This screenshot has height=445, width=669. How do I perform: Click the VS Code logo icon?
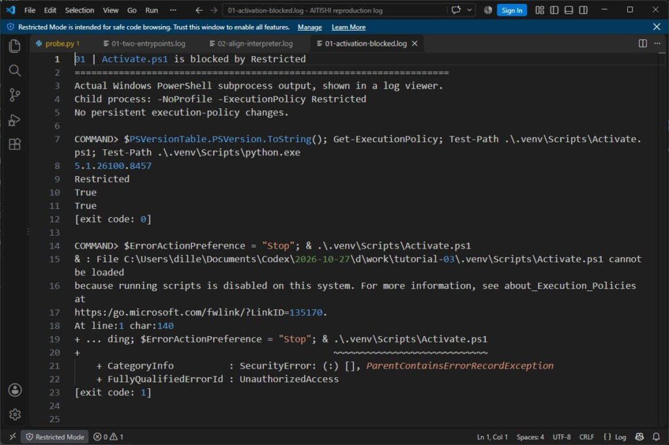point(10,10)
